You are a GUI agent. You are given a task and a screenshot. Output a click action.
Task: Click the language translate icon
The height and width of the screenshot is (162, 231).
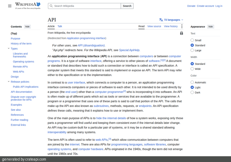[161, 20]
